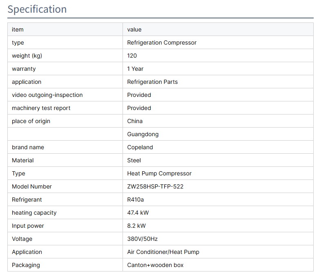319x276 pixels.
Task: Select the "machinery test report" label
Action: tap(41, 108)
